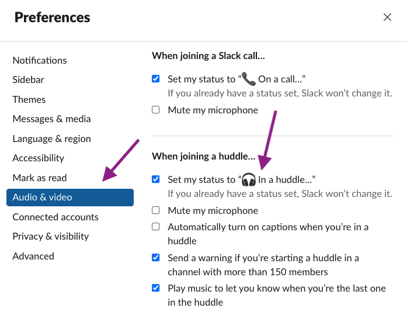Uncheck play music when last in huddle

click(156, 288)
